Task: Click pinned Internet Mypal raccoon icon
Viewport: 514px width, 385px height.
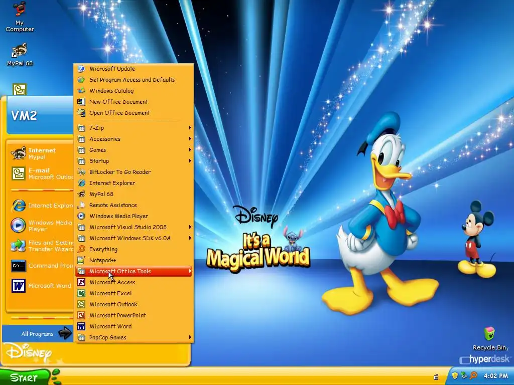Action: tap(19, 153)
